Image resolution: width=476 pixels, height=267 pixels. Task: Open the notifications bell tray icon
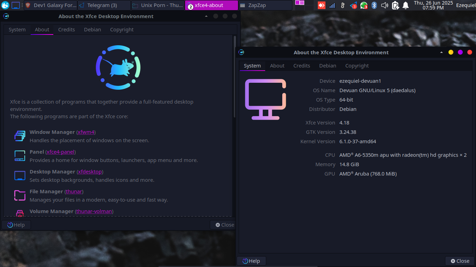(x=406, y=5)
